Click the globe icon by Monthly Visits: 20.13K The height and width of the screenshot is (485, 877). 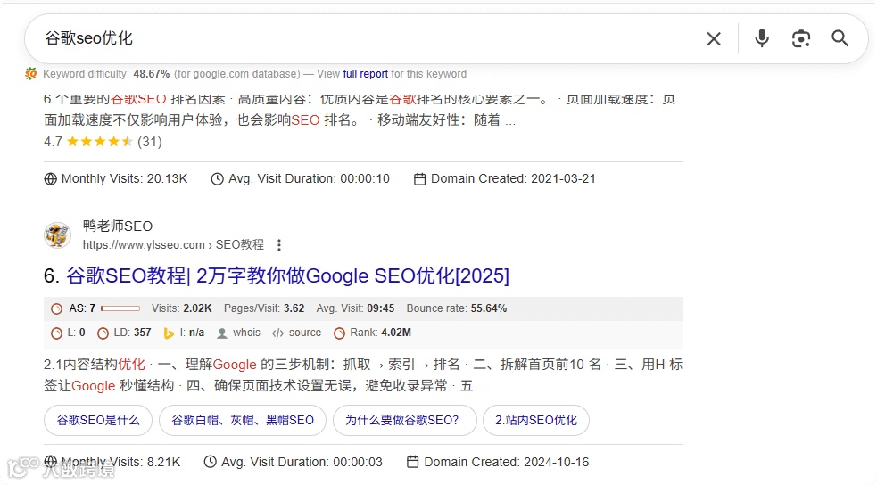point(50,179)
